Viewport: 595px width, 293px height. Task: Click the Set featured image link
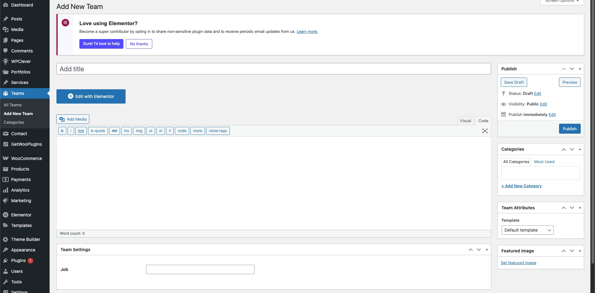point(518,263)
